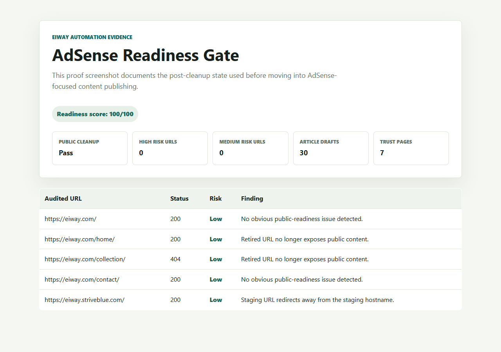This screenshot has width=501, height=352.
Task: Select the https://eiway.com/home/ URL cell
Action: (79, 239)
